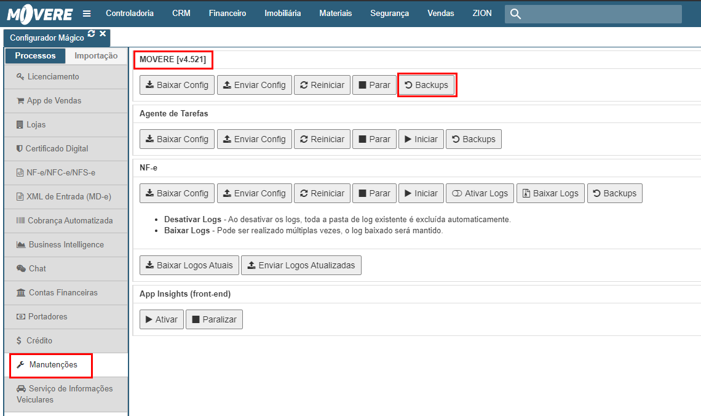Click the Certificado Digital shield icon
Image resolution: width=701 pixels, height=416 pixels.
coord(19,148)
